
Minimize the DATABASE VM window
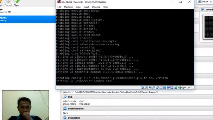[x=172, y=2]
